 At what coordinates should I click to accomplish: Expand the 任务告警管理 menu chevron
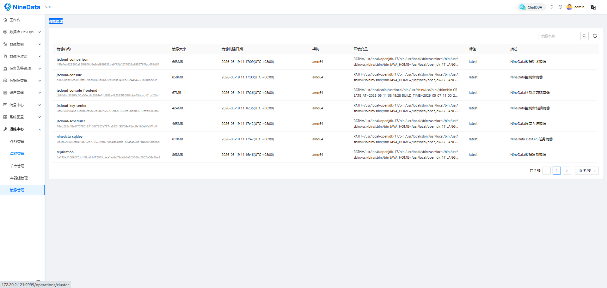click(40, 68)
